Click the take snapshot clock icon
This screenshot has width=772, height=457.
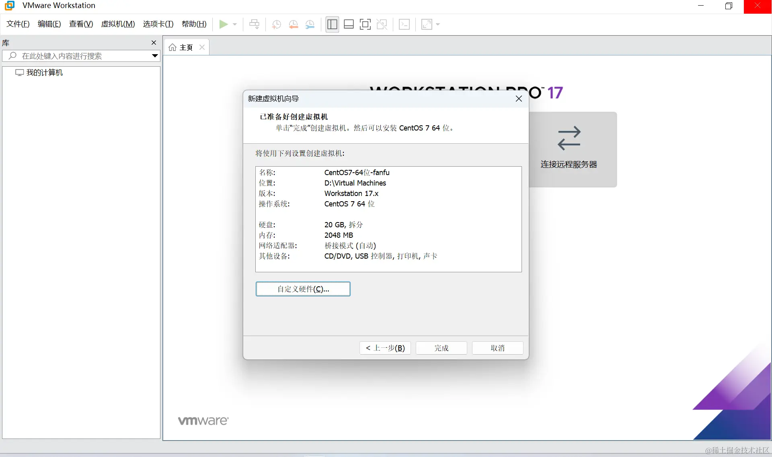[x=276, y=24]
